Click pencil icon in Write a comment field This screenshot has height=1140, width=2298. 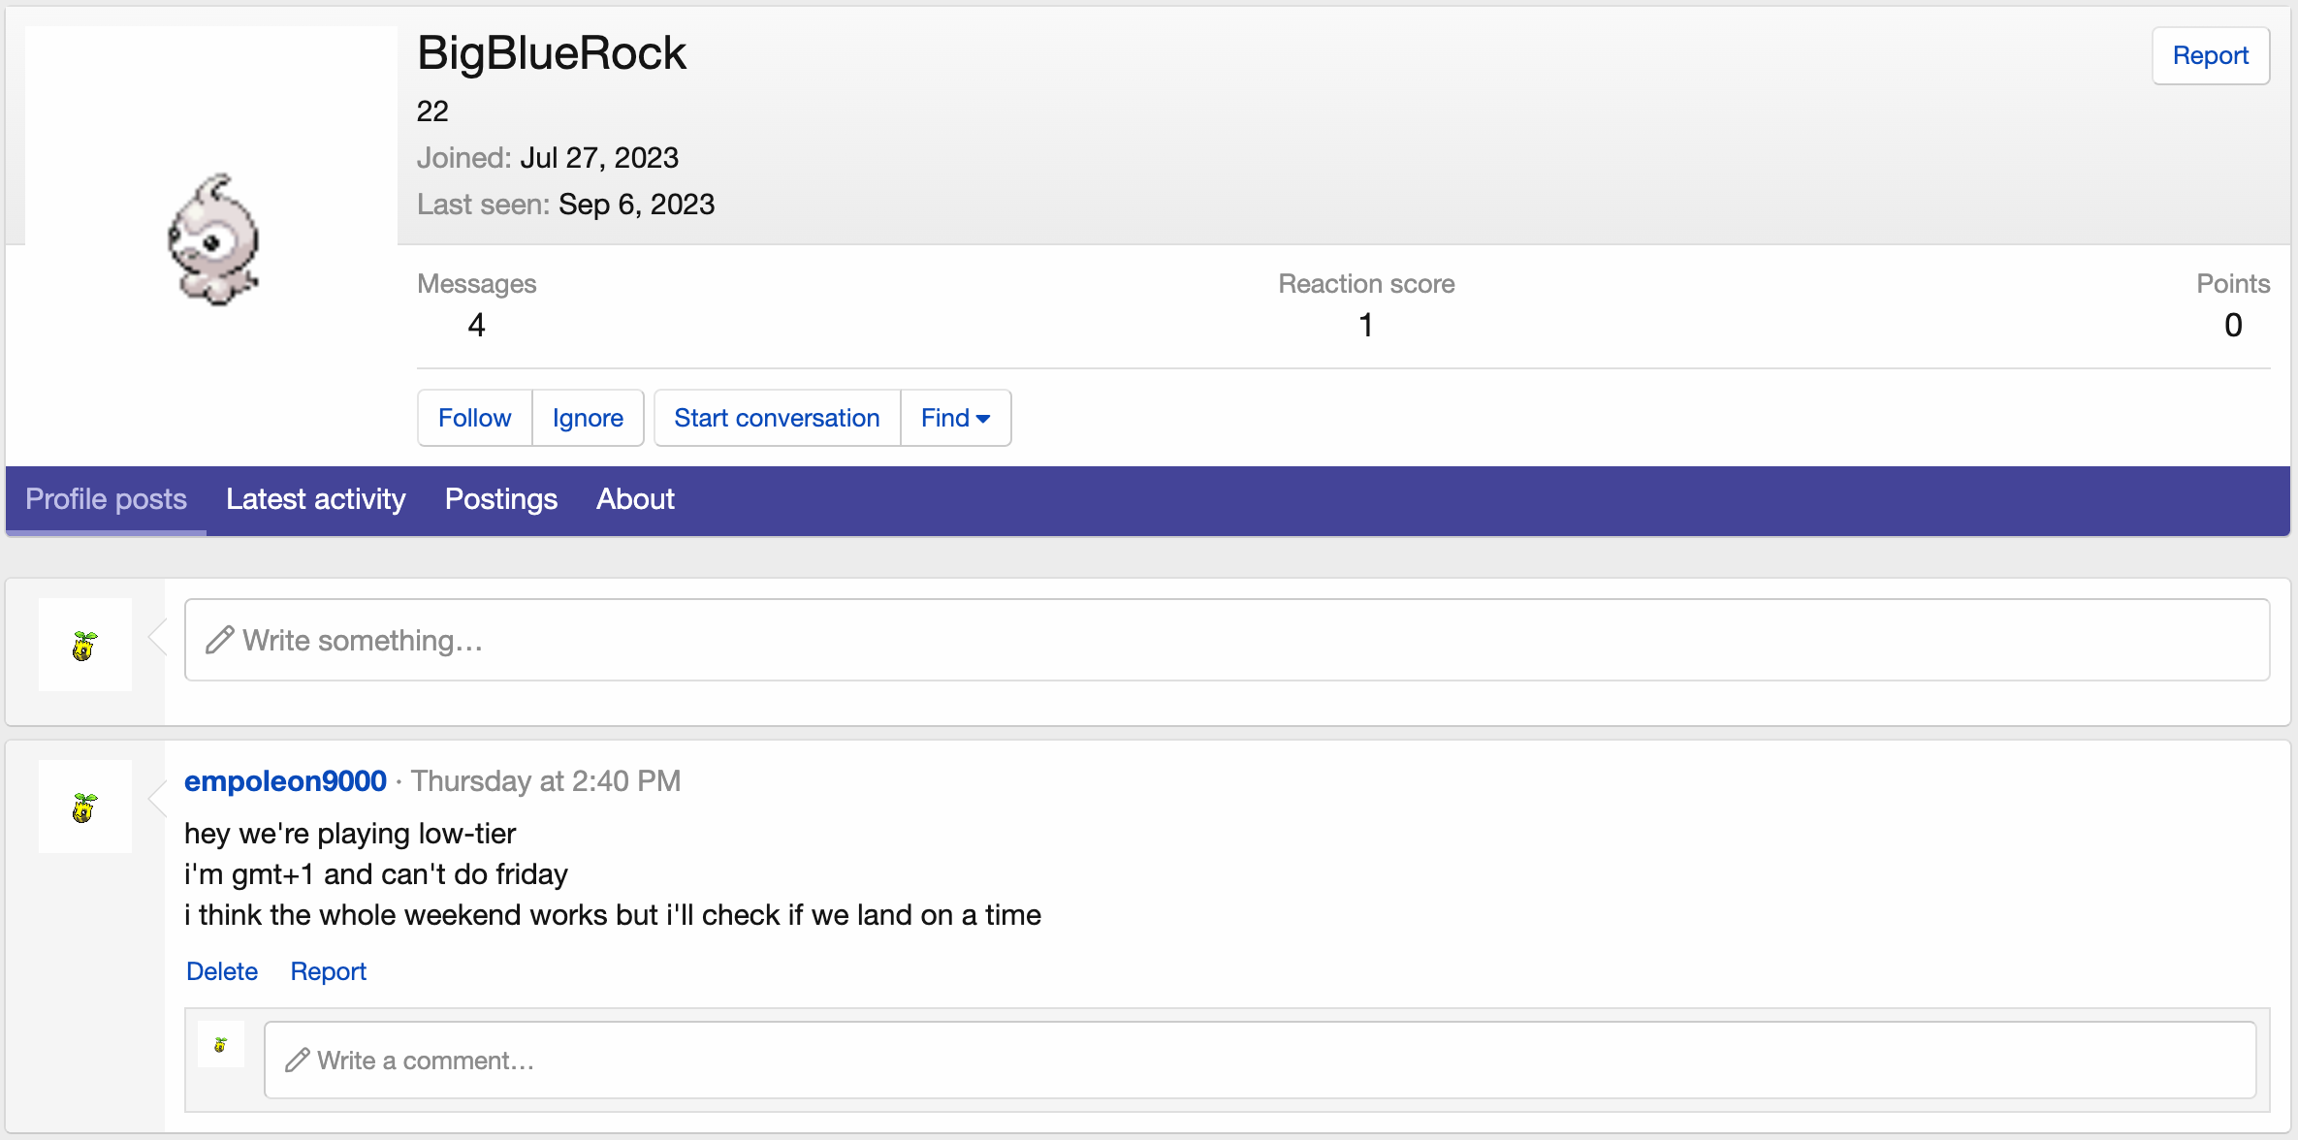[297, 1061]
